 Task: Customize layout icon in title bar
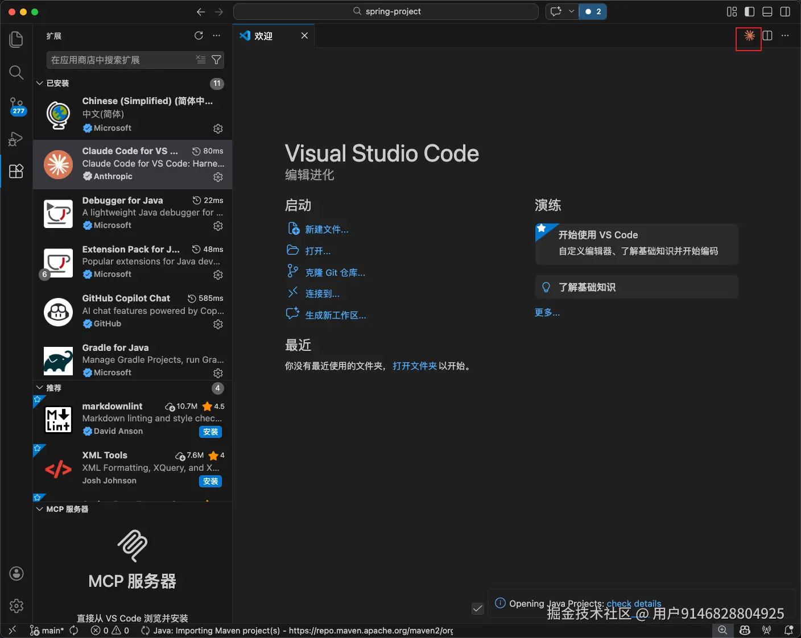[732, 11]
